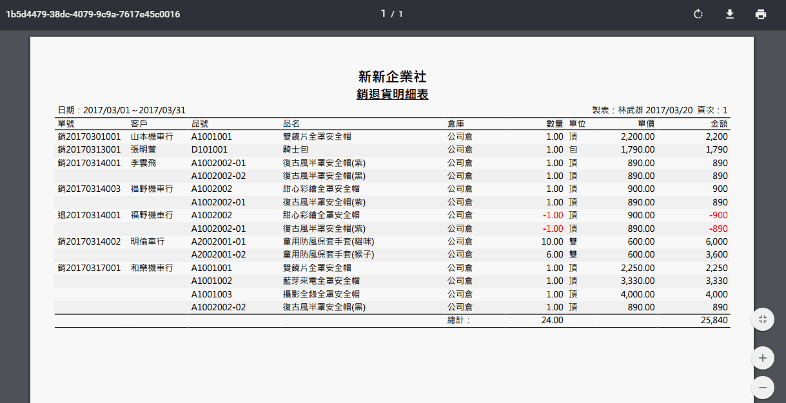Click the 單價 column header

point(646,124)
